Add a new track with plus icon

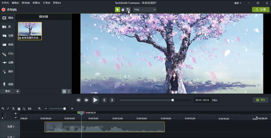[15, 113]
